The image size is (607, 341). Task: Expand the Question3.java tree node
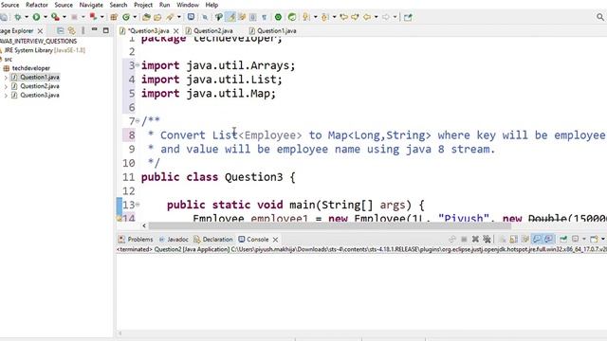[x=6, y=95]
